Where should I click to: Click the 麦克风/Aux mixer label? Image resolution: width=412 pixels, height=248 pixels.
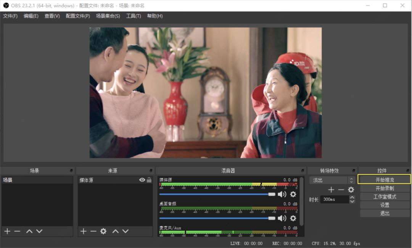170,228
